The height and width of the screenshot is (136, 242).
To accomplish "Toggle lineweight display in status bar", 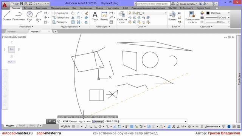I will coord(127,127).
